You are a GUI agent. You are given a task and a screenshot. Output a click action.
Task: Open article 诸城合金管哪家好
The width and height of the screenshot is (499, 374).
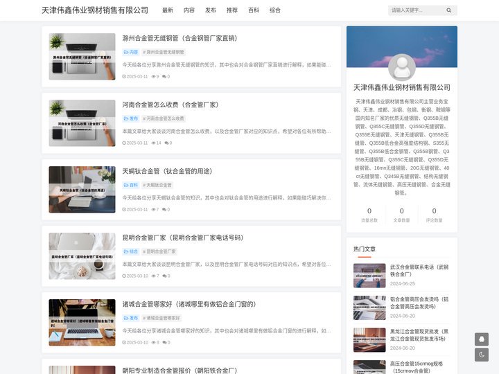tap(189, 304)
